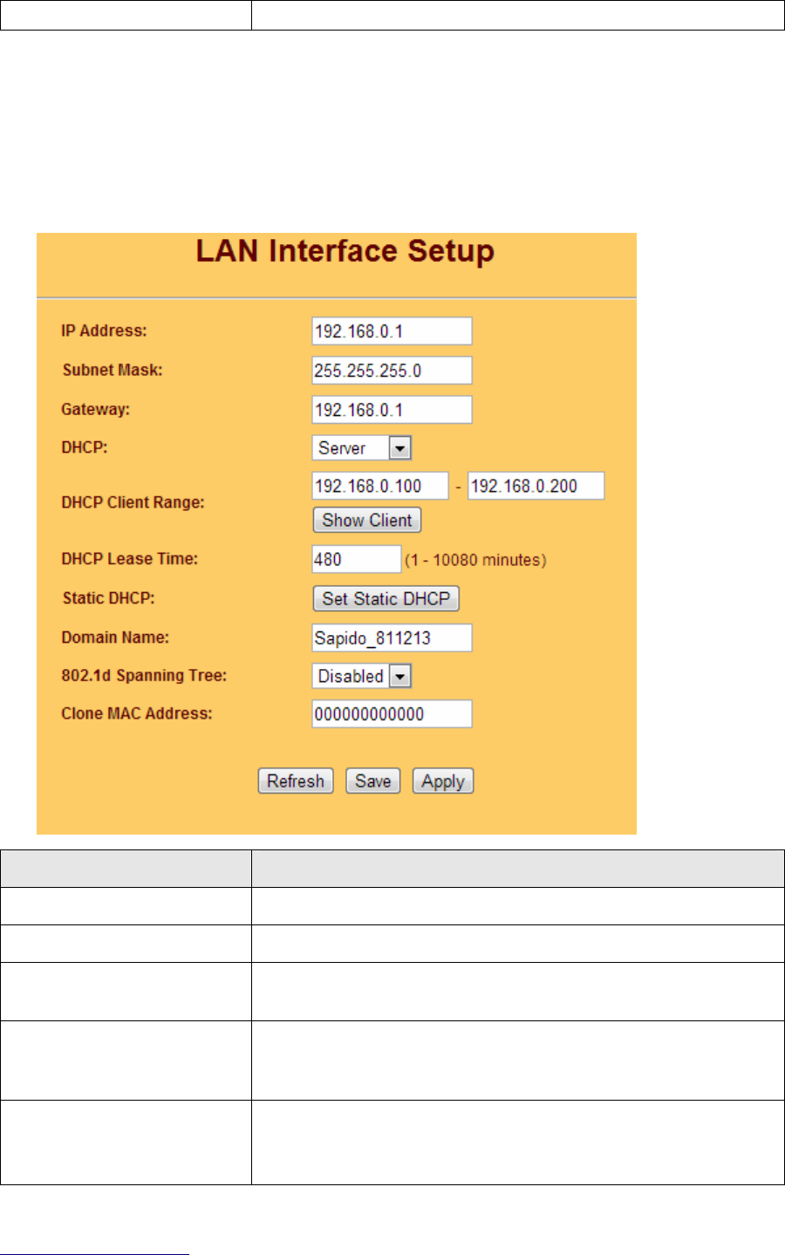This screenshot has width=785, height=1255.
Task: Expand the 802.1d Spanning Tree dropdown
Action: coord(361,676)
